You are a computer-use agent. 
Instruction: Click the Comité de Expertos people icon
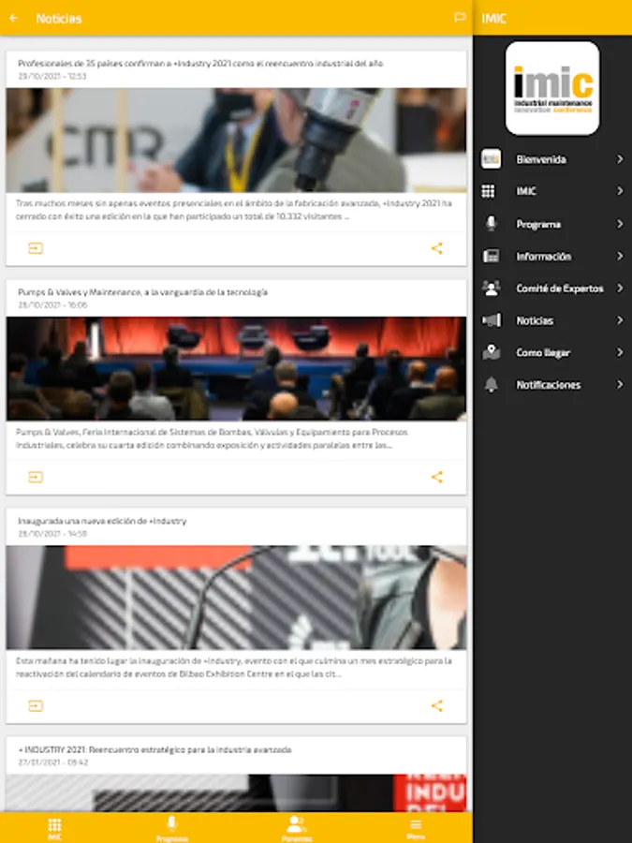click(491, 288)
